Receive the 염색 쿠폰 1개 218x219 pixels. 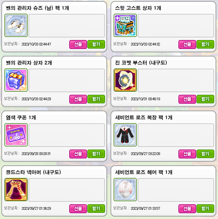pos(96,154)
